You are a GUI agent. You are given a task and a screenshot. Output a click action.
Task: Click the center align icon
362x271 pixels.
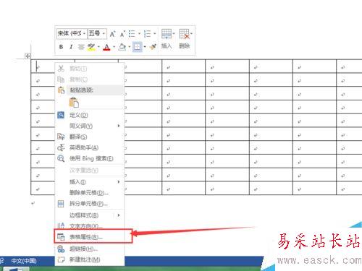pyautogui.click(x=81, y=47)
